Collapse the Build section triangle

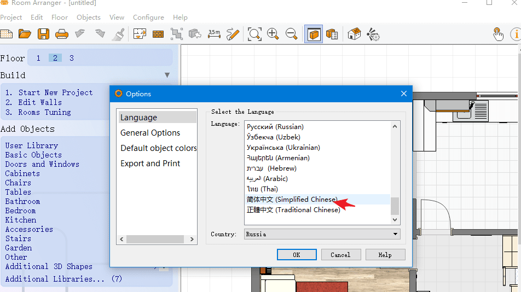[167, 75]
